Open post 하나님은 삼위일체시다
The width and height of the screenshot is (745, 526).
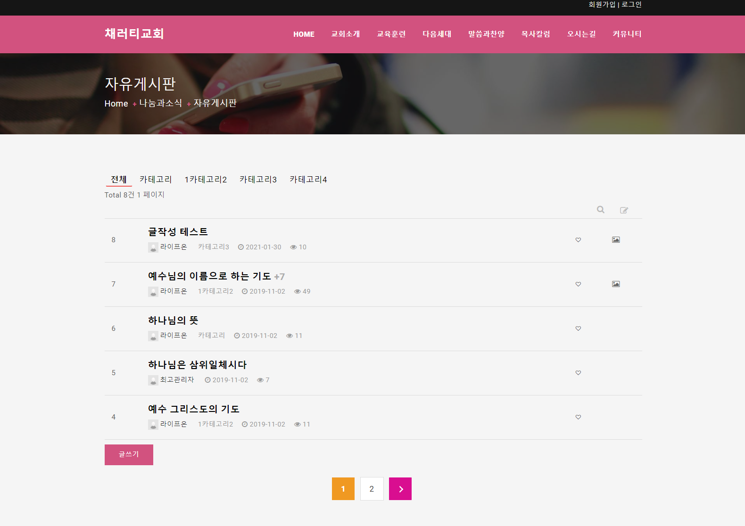(197, 365)
